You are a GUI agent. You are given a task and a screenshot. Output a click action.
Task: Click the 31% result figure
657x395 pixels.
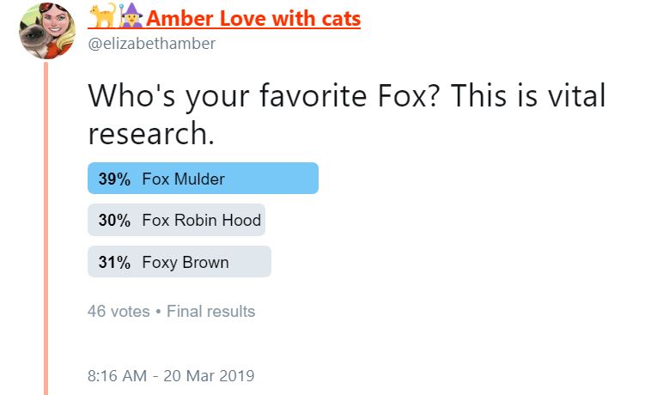[x=114, y=262]
